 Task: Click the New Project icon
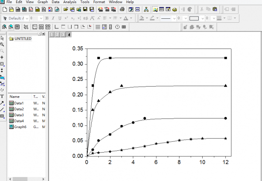point(5,9)
